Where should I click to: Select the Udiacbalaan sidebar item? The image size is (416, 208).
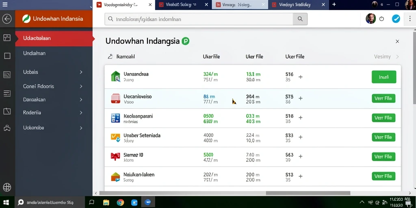coord(54,38)
